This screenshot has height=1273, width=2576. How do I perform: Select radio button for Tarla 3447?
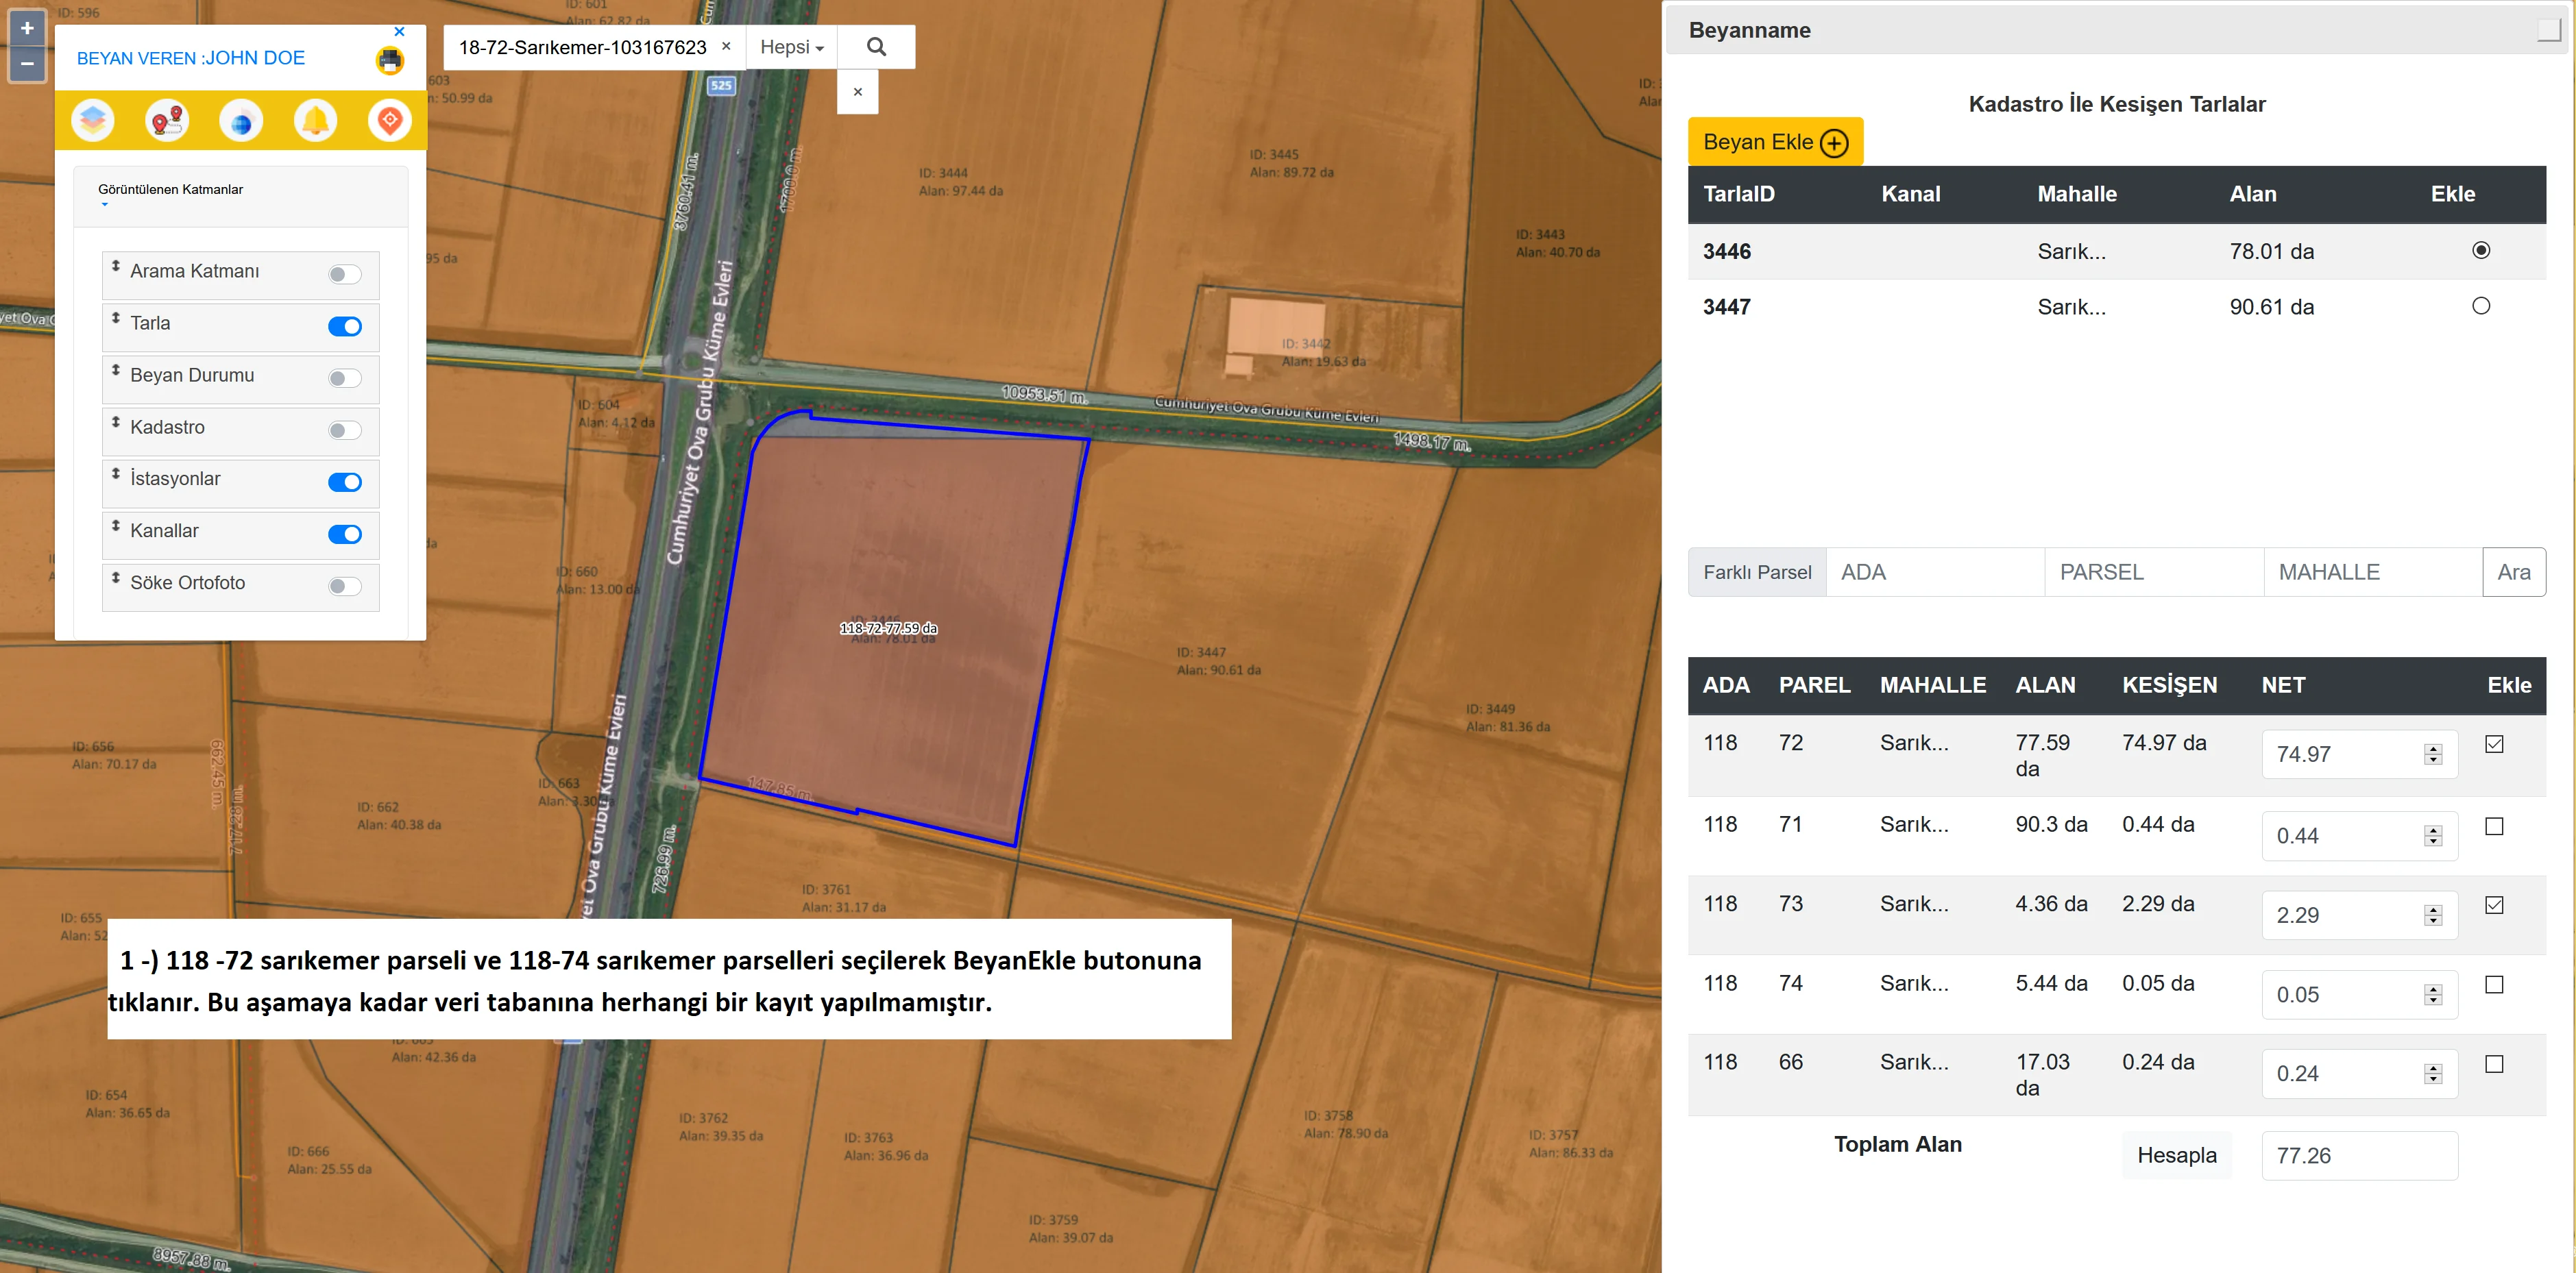click(x=2481, y=307)
